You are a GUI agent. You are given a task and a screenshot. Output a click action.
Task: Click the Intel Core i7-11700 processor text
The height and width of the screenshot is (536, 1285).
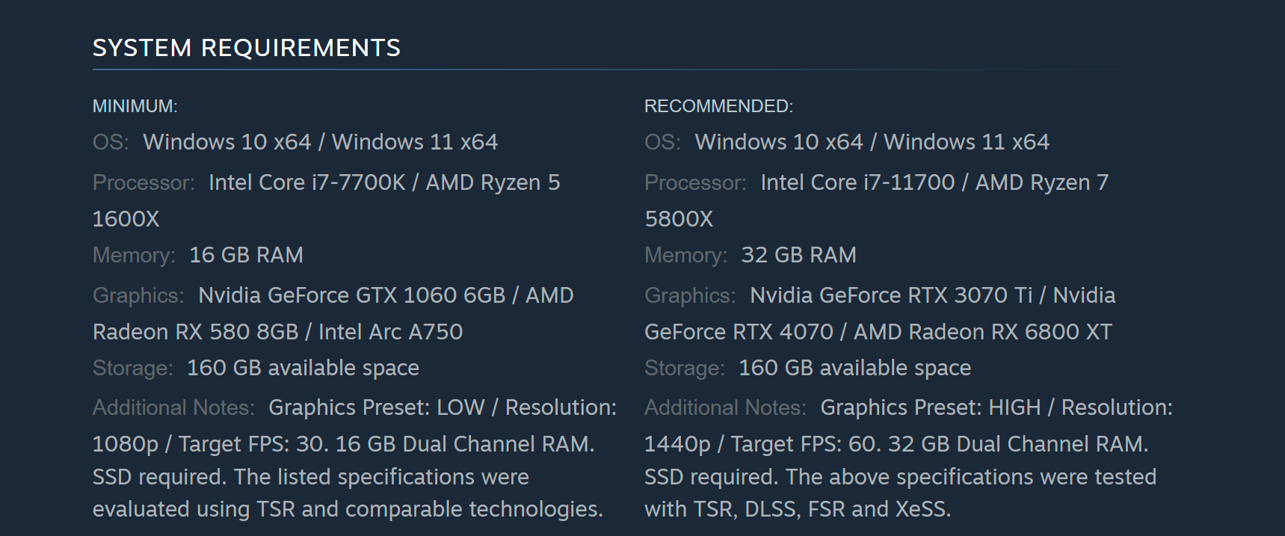(857, 182)
